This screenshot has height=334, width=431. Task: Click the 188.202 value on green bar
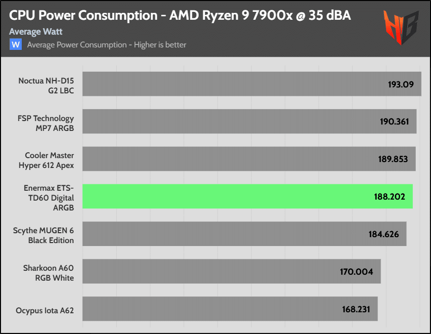389,197
